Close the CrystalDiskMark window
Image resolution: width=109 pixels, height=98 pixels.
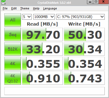104,2
